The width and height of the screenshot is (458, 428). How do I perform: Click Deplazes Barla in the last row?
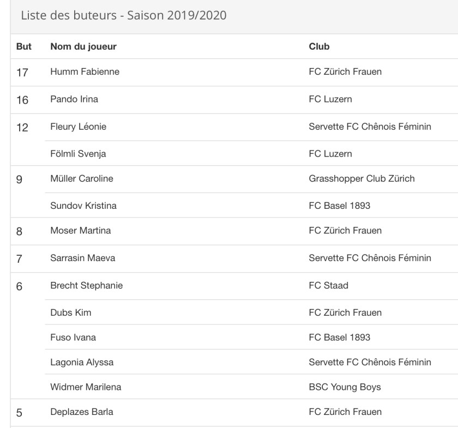82,412
